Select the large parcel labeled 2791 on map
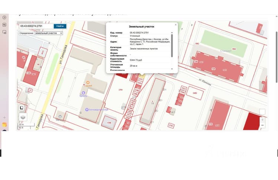 coord(120,90)
